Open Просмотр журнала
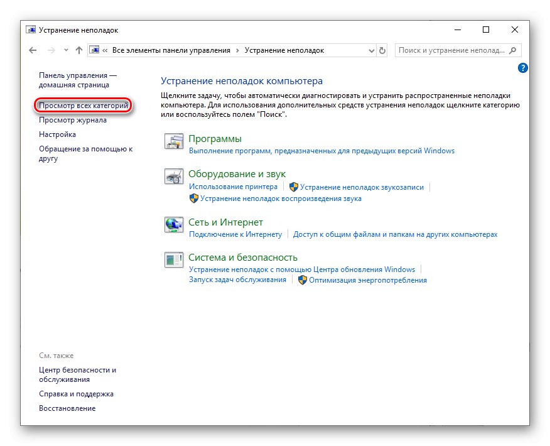 [x=73, y=120]
